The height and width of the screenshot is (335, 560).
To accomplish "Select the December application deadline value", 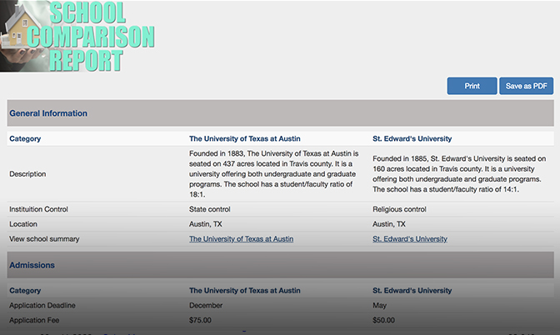I will click(206, 305).
